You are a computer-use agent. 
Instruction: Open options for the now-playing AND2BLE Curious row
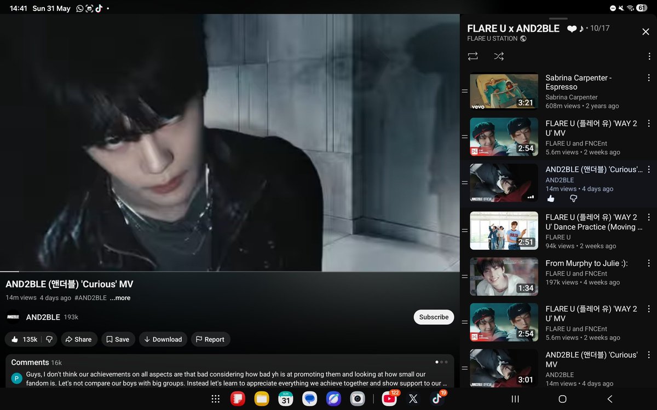(649, 170)
